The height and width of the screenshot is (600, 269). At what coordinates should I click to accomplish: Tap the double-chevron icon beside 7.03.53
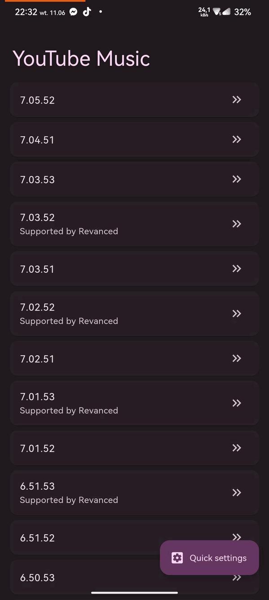(x=237, y=179)
